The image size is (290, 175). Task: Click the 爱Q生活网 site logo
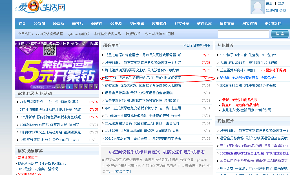tap(41, 7)
